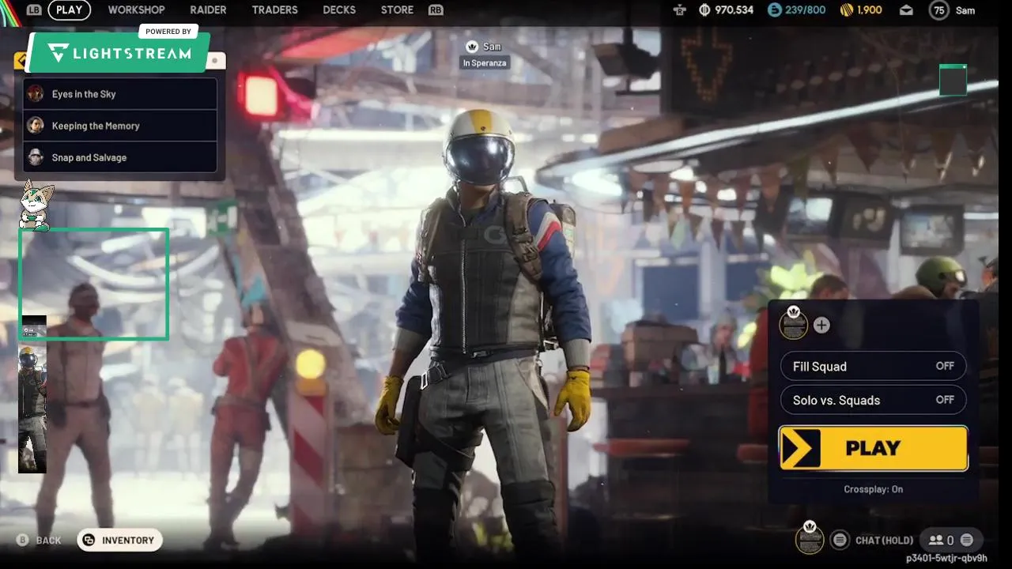Click the 970.534 coin balance
Screen dimensions: 1012x569
pos(734,10)
